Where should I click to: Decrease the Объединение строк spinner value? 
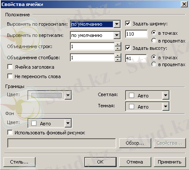coord(118,49)
